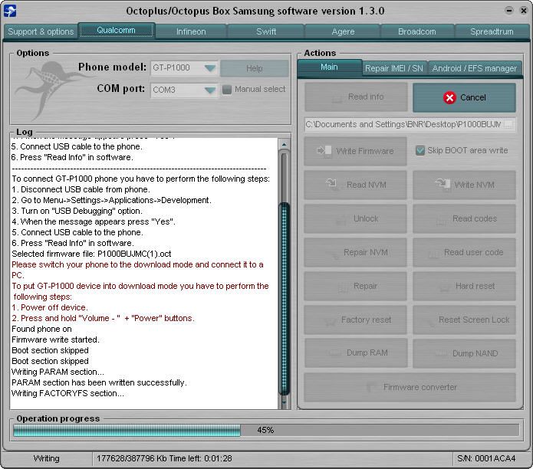Click the Read codes button

tap(464, 218)
